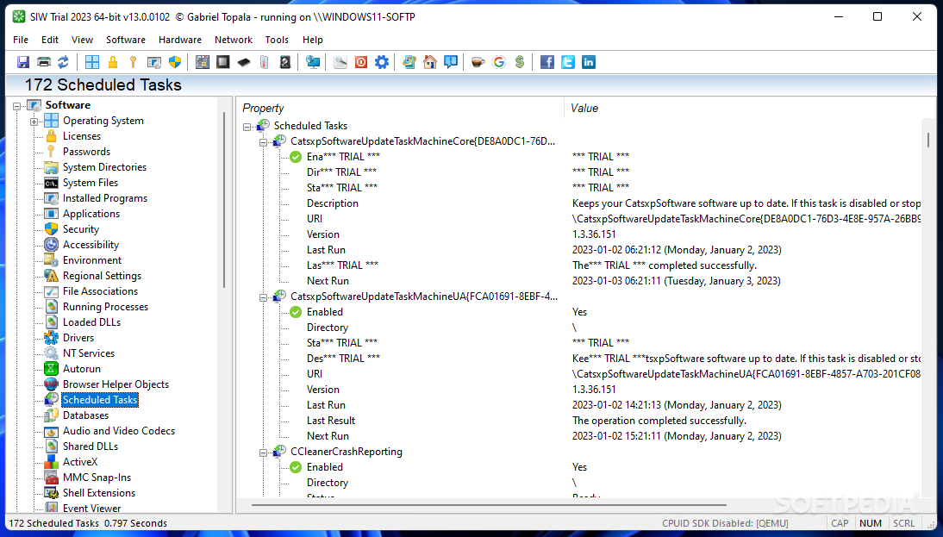This screenshot has width=943, height=537.
Task: Select Browser Helper Objects tree item
Action: click(116, 384)
